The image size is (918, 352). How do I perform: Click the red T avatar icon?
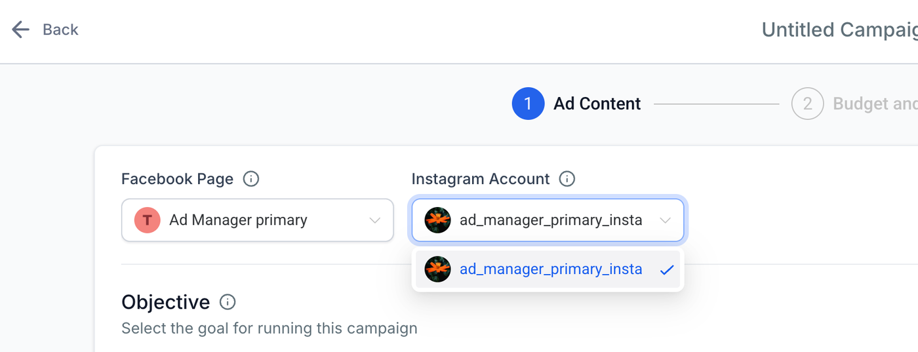coord(148,220)
